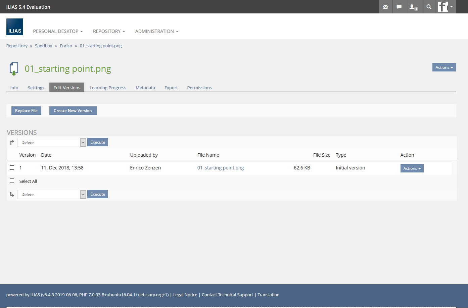Switch to the Permissions tab
This screenshot has height=308, width=468.
[x=199, y=88]
